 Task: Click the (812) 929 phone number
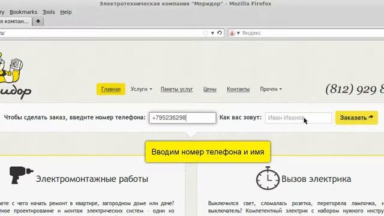click(355, 89)
